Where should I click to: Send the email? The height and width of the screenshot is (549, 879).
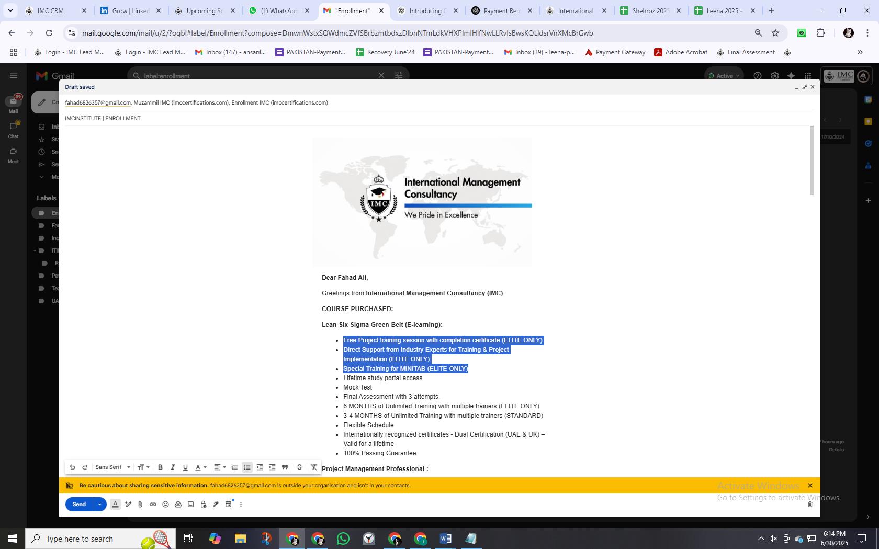pyautogui.click(x=79, y=505)
